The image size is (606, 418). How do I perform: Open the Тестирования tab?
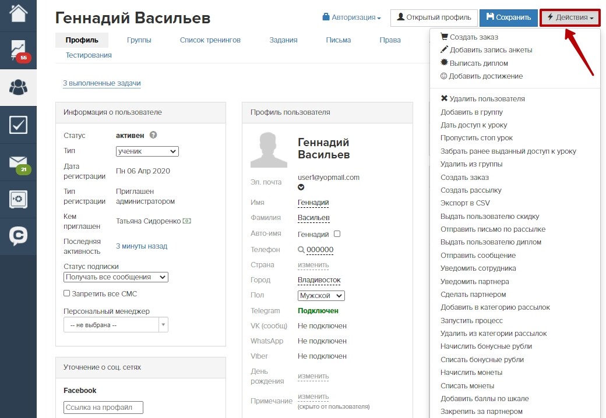click(89, 55)
